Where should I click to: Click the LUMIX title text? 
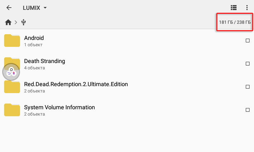point(31,8)
